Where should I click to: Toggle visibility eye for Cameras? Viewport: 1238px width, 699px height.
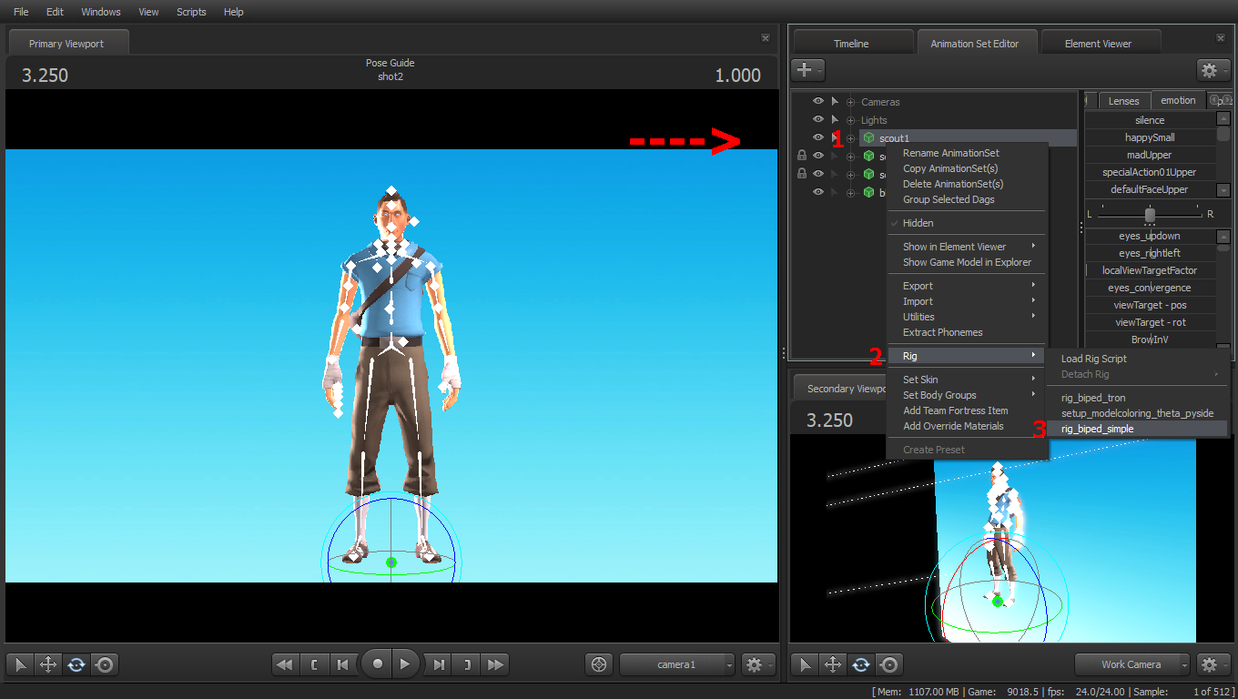(817, 102)
